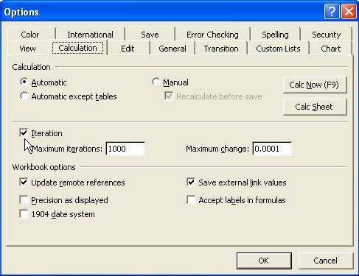The width and height of the screenshot is (359, 276).
Task: Switch to the Color tab
Action: click(30, 35)
